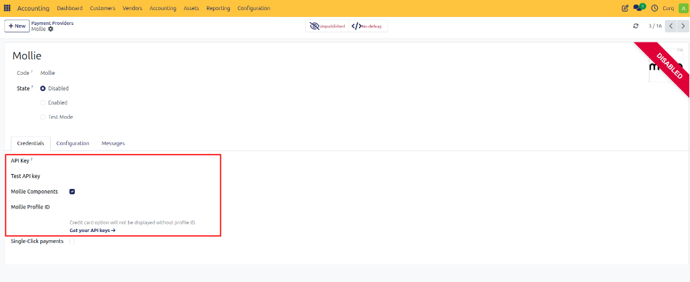Click the gear icon next to Mollie breadcrumb

51,29
